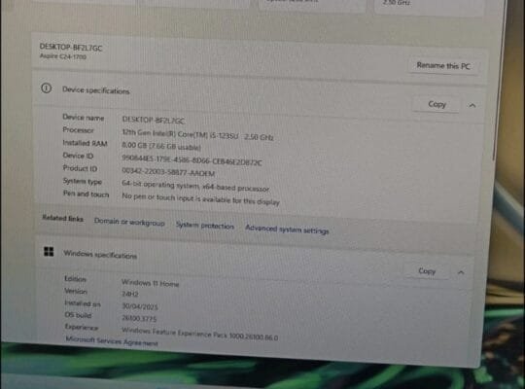Image resolution: width=525 pixels, height=389 pixels.
Task: Click the Pen and touch label
Action: click(87, 194)
